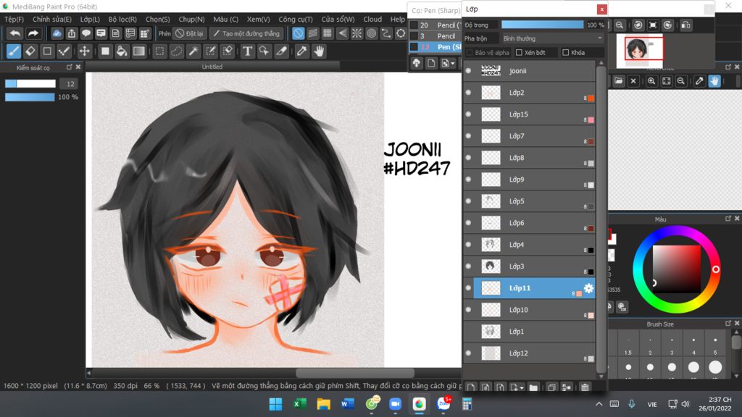Image resolution: width=742 pixels, height=417 pixels.
Task: Create a new layer folder
Action: (534, 387)
